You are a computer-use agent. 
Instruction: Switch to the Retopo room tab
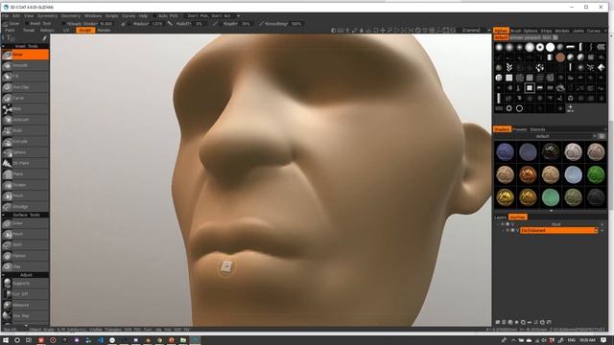pos(47,30)
